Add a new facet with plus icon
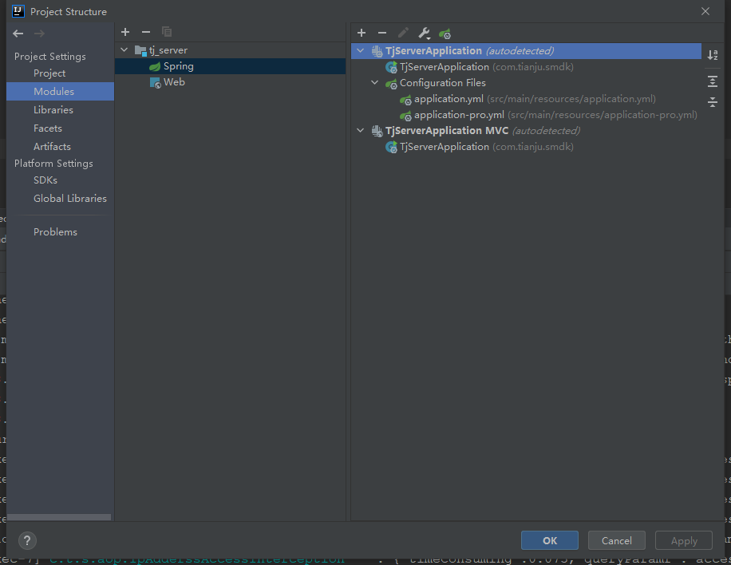731x565 pixels. tap(125, 32)
